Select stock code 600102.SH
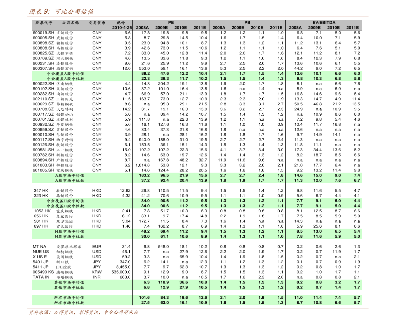396x322 pixels. [44, 89]
